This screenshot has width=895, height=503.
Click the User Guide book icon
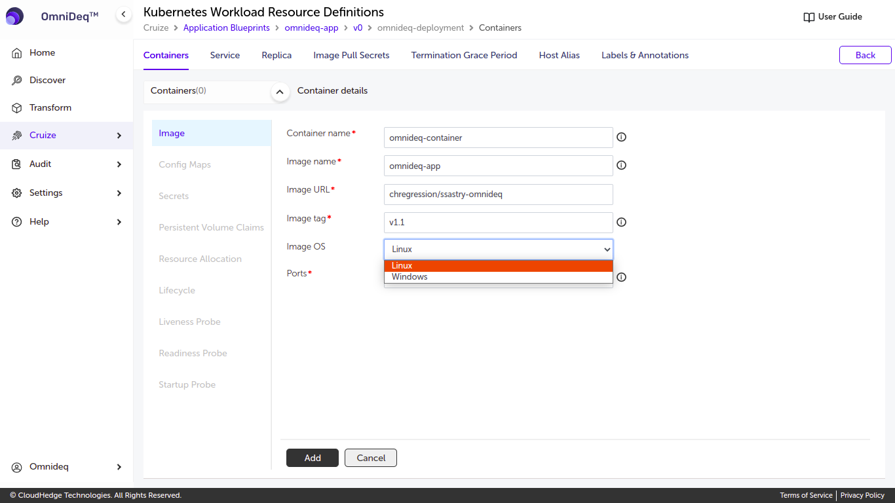point(809,17)
